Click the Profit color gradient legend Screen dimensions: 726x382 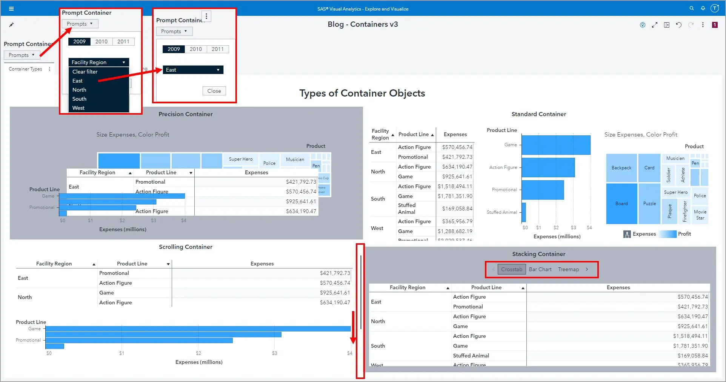point(667,234)
